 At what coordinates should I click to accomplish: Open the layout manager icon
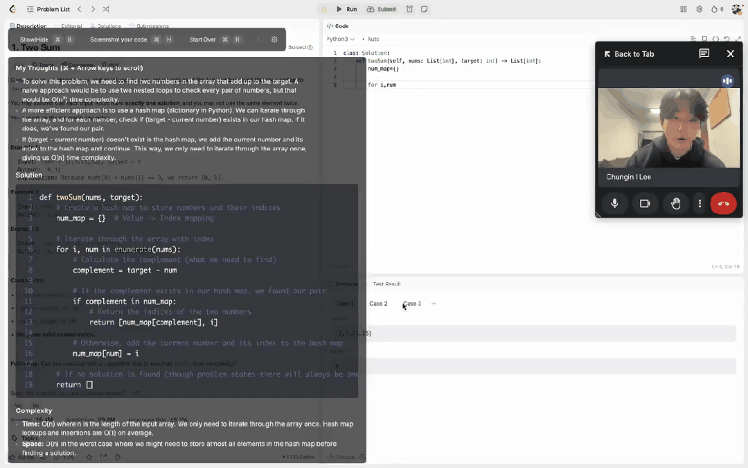[x=684, y=9]
